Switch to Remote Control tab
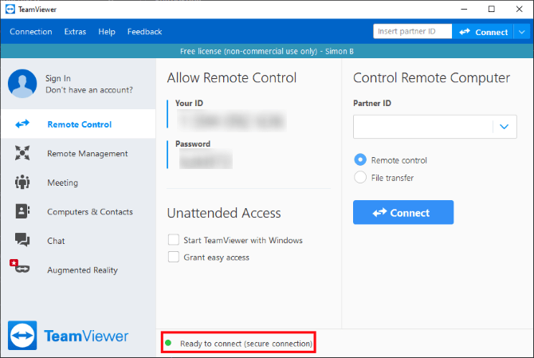The width and height of the screenshot is (534, 358). click(78, 124)
